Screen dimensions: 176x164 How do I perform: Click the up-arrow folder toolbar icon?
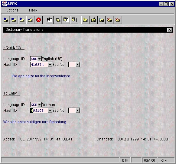22,20
